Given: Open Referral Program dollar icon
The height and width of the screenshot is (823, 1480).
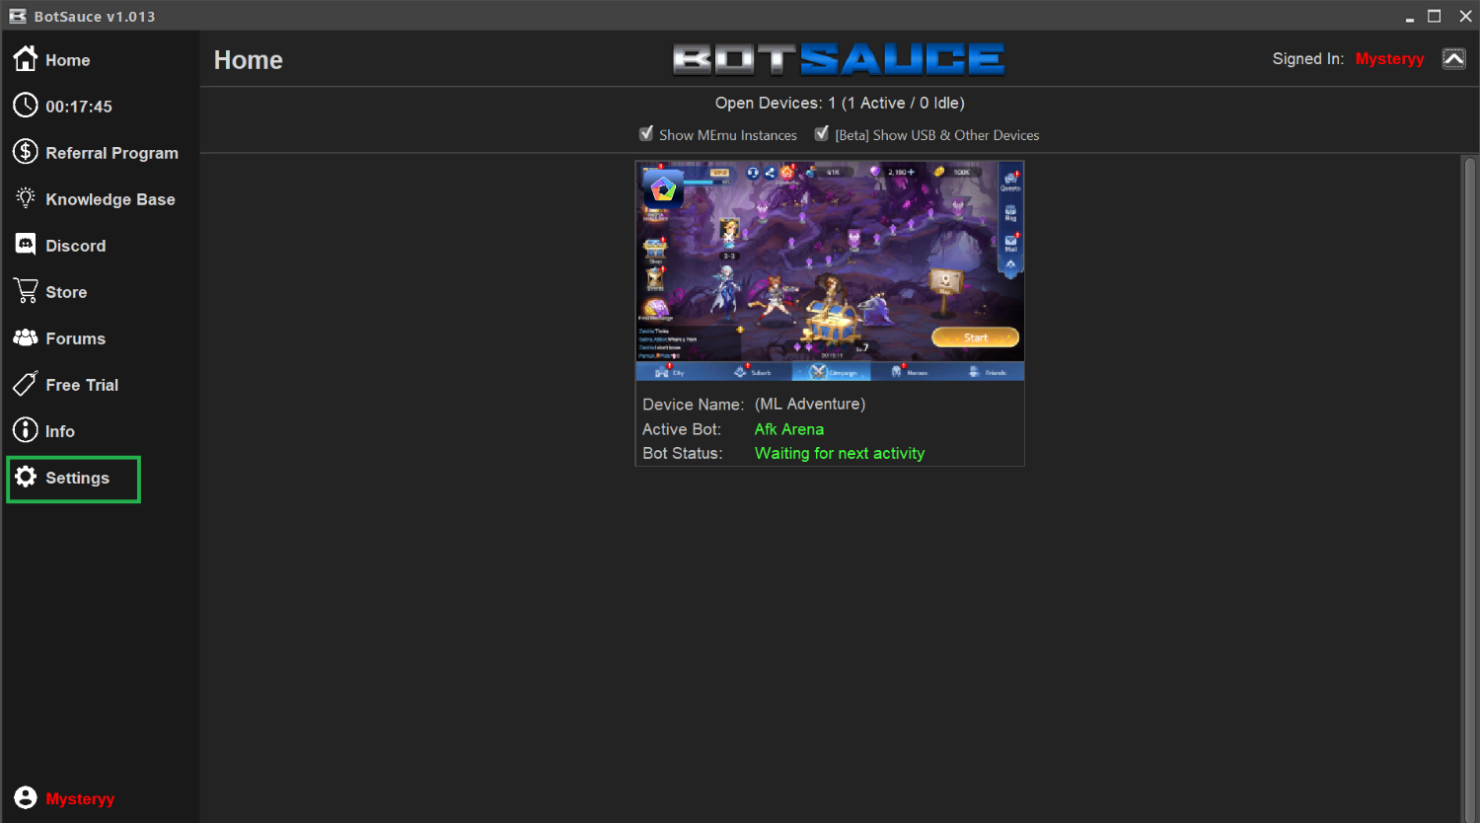Looking at the screenshot, I should (x=26, y=152).
